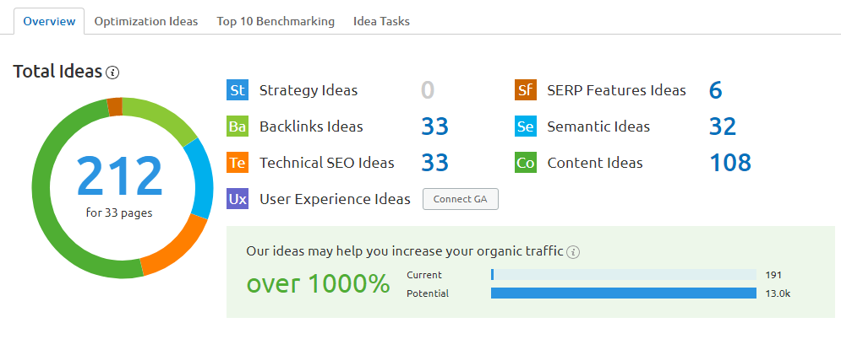The height and width of the screenshot is (339, 841).
Task: Click the 6 SERP Features Ideas number
Action: pyautogui.click(x=715, y=90)
